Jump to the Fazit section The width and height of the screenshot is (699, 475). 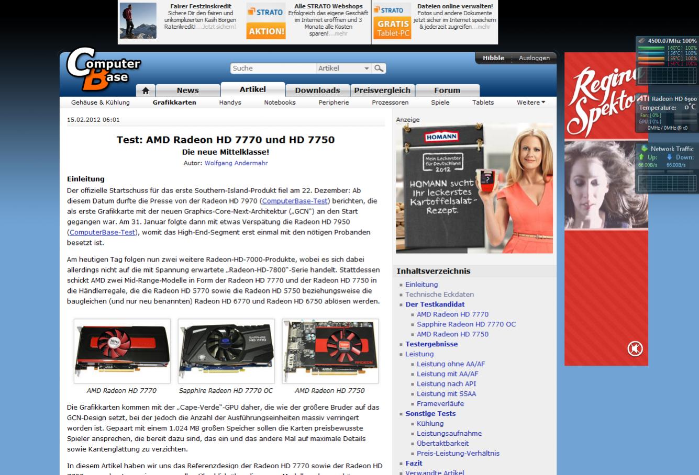pyautogui.click(x=414, y=463)
